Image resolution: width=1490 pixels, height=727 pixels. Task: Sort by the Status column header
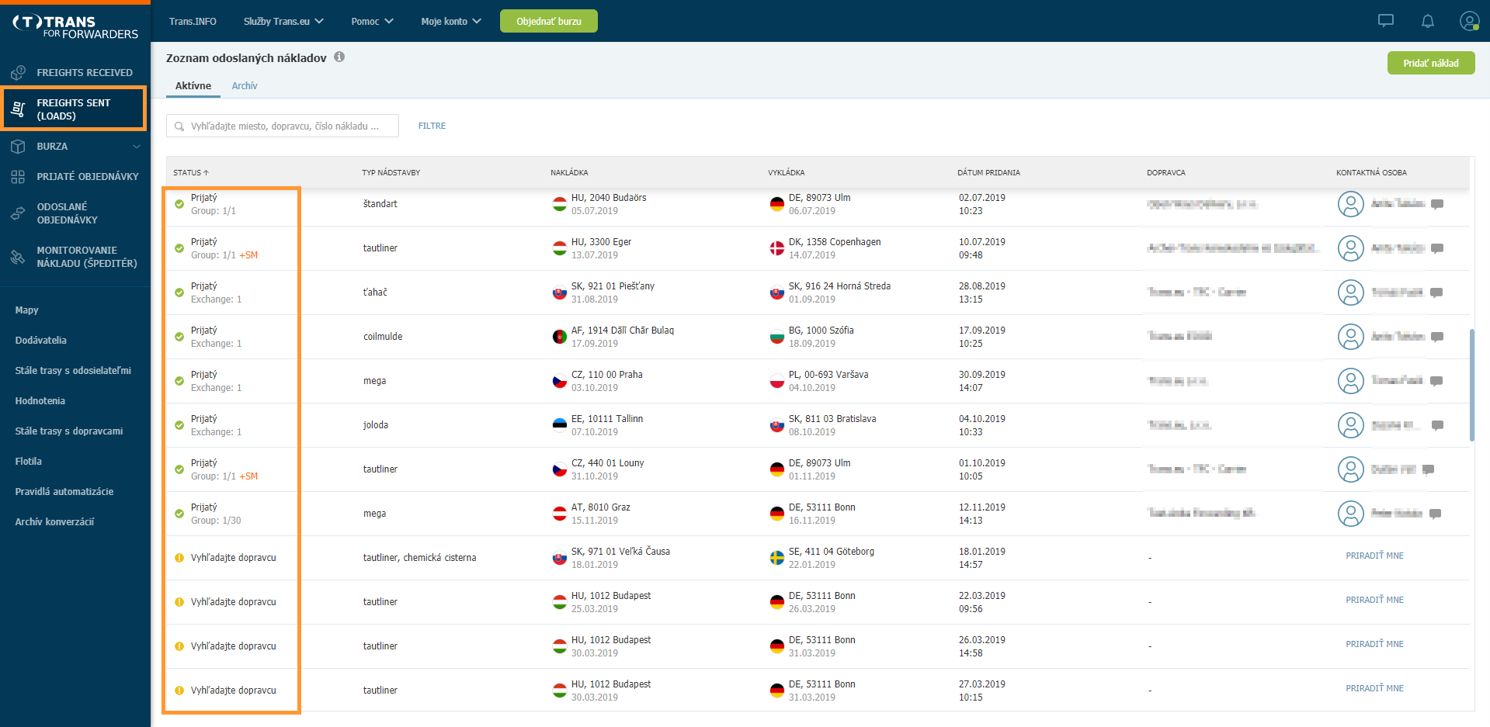pyautogui.click(x=191, y=172)
